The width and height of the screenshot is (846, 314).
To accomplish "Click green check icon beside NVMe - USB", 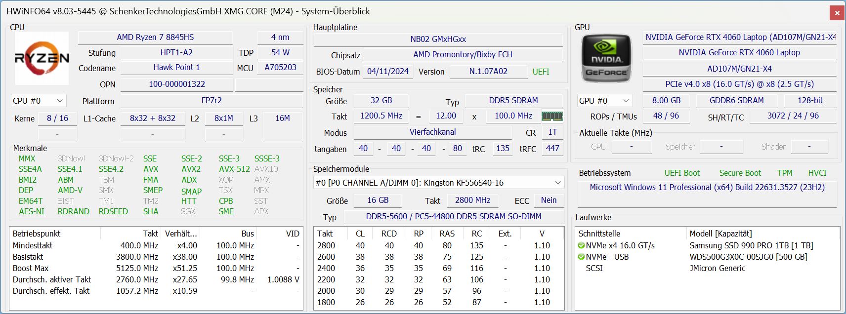I will tap(581, 257).
